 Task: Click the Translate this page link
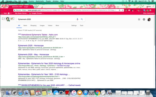pyautogui.click(x=63, y=66)
